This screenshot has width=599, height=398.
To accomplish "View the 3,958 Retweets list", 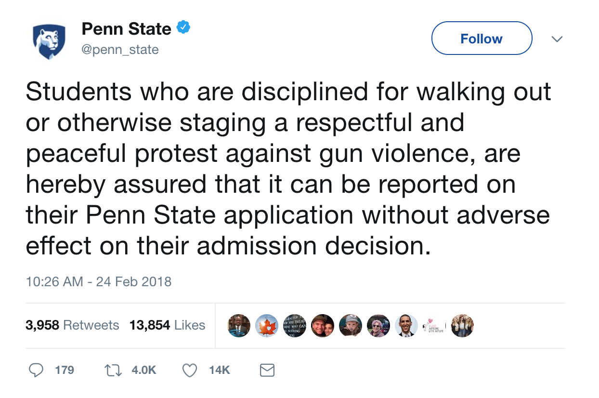I will (72, 325).
